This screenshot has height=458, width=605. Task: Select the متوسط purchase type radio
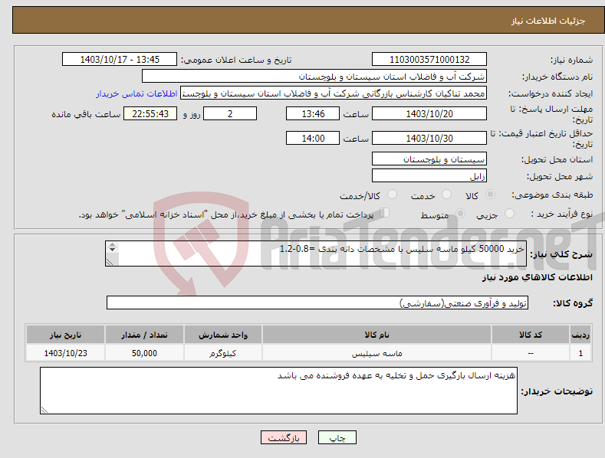tap(460, 213)
